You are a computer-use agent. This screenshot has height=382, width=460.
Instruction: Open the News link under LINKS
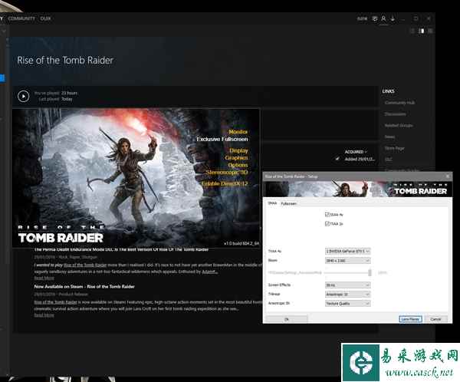click(389, 137)
